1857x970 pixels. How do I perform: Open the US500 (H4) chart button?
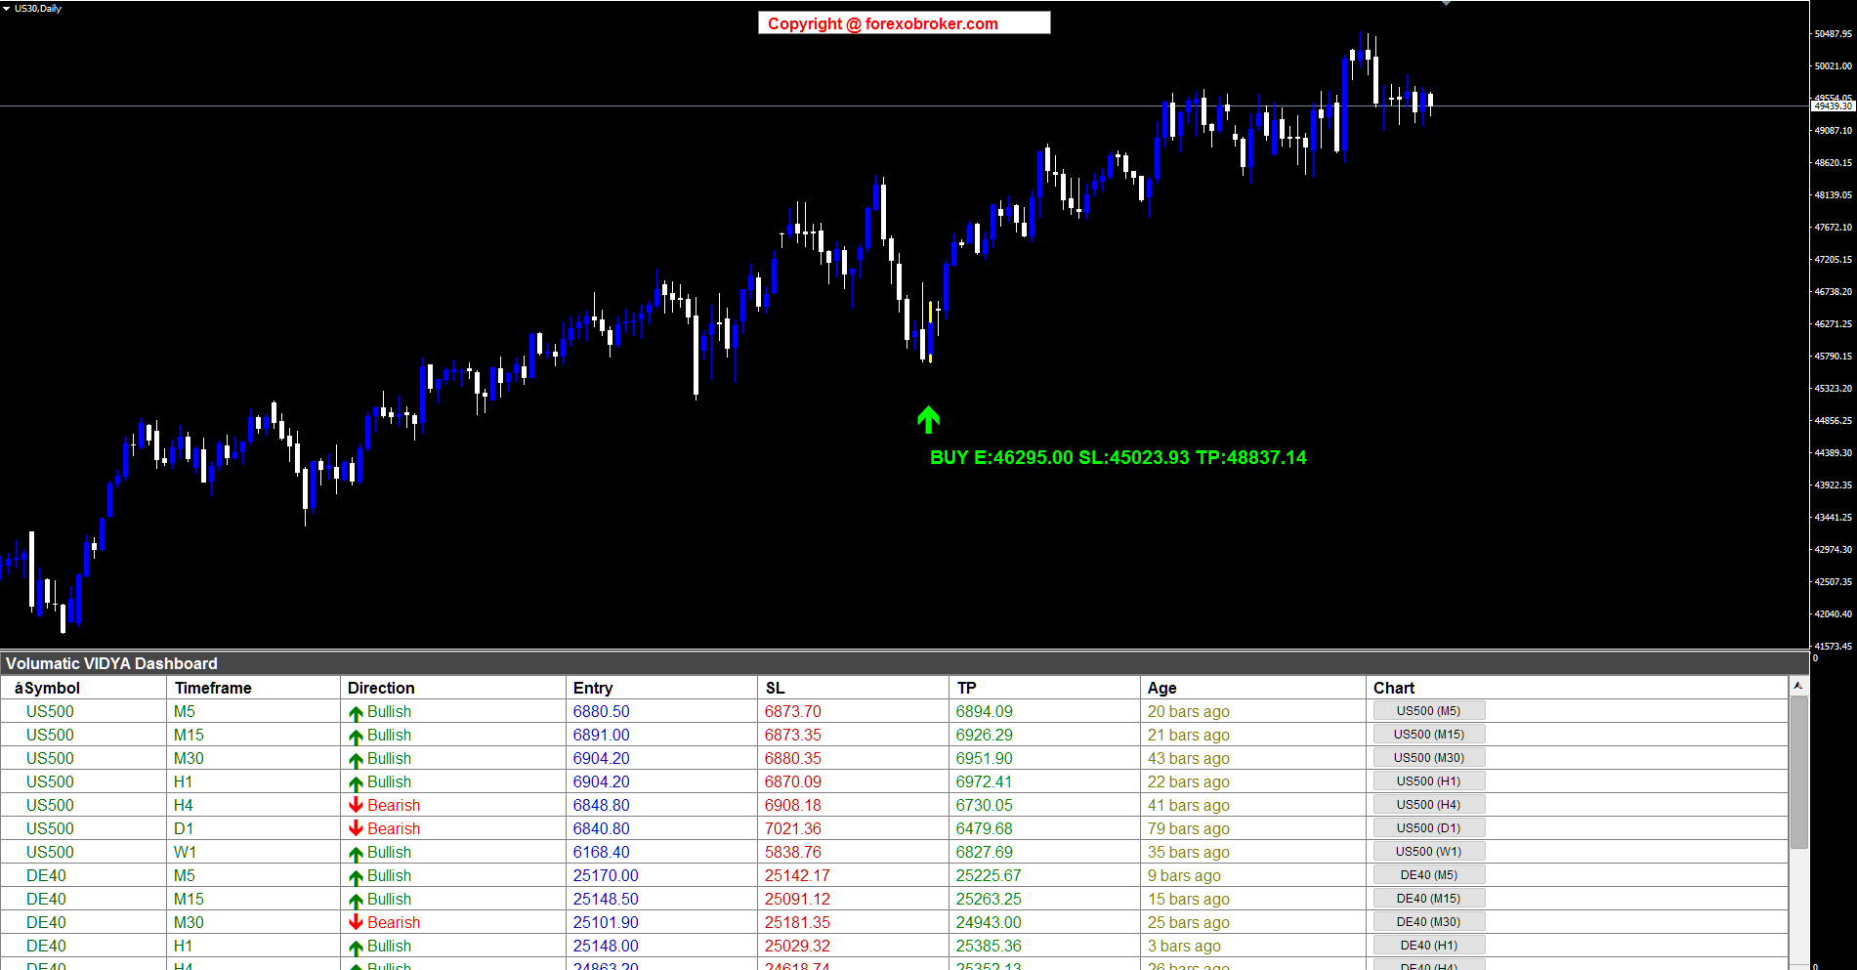pyautogui.click(x=1428, y=805)
